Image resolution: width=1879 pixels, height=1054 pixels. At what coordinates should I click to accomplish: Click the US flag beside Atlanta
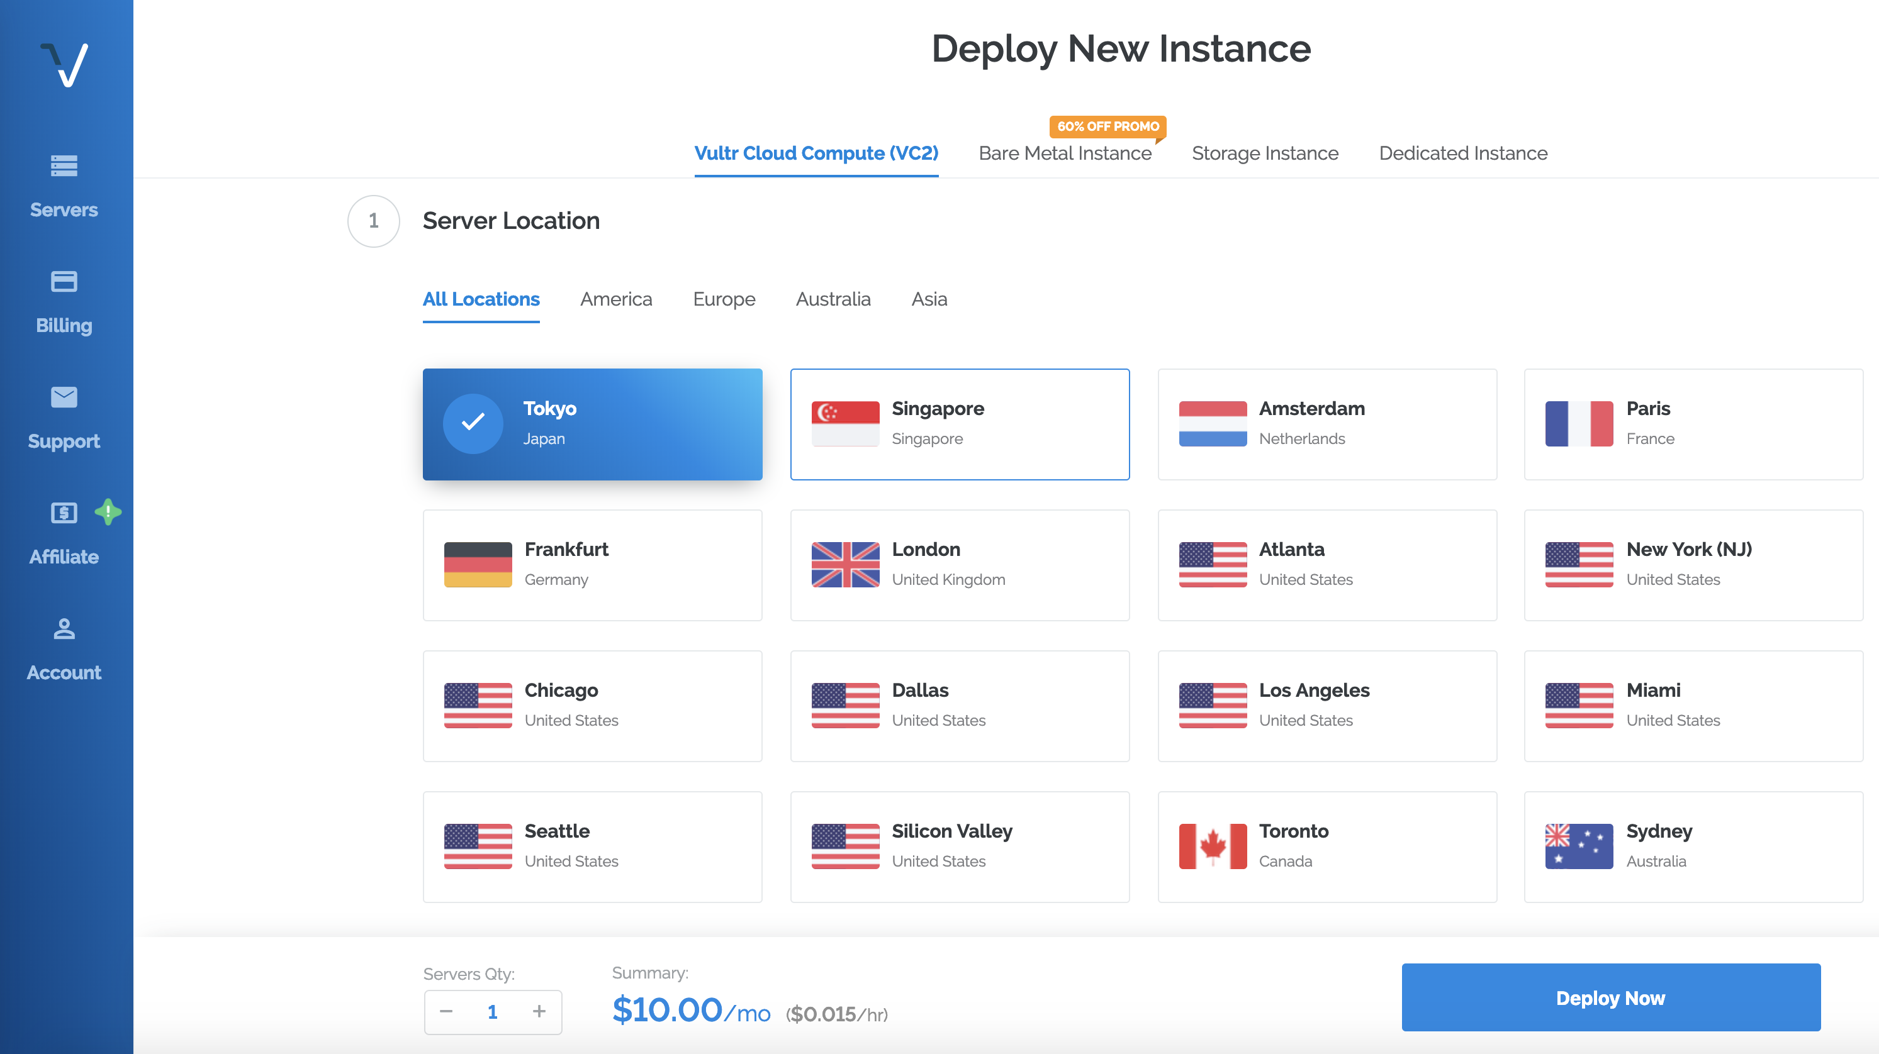pyautogui.click(x=1213, y=564)
